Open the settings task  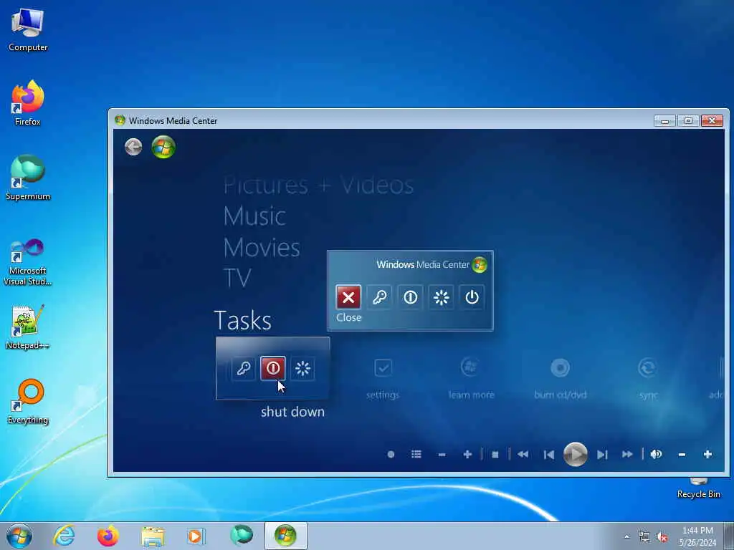(x=383, y=379)
